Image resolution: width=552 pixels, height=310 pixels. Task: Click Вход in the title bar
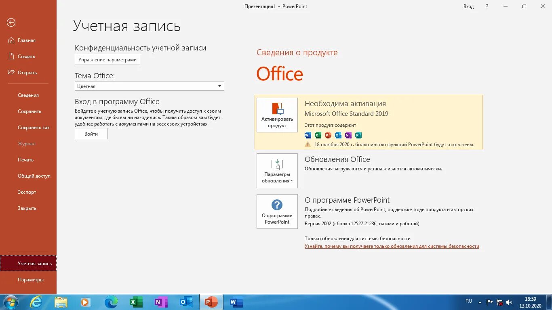coord(469,6)
